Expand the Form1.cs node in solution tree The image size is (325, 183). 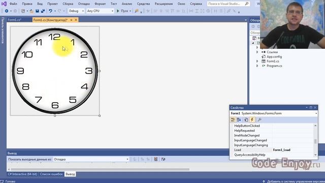[257, 61]
